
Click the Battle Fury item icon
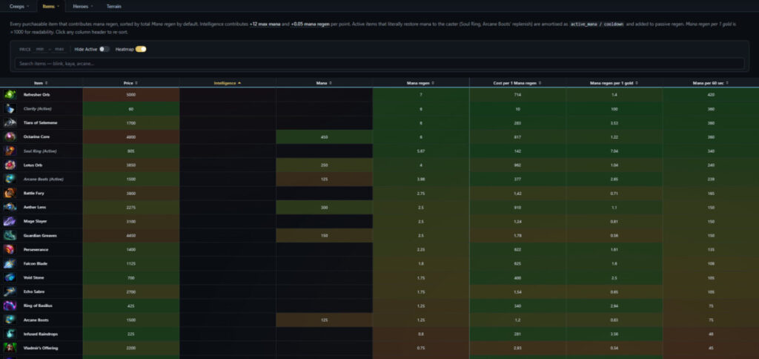[x=10, y=193]
